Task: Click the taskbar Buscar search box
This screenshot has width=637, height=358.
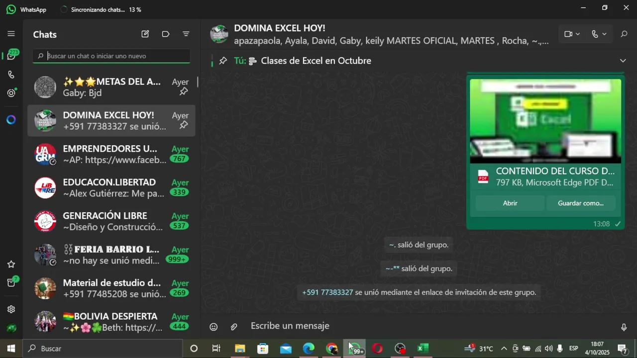Action: pyautogui.click(x=103, y=349)
